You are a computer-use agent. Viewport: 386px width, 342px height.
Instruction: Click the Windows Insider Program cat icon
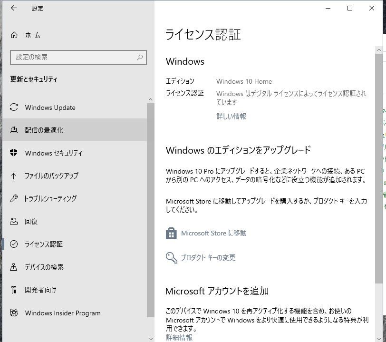coord(14,313)
